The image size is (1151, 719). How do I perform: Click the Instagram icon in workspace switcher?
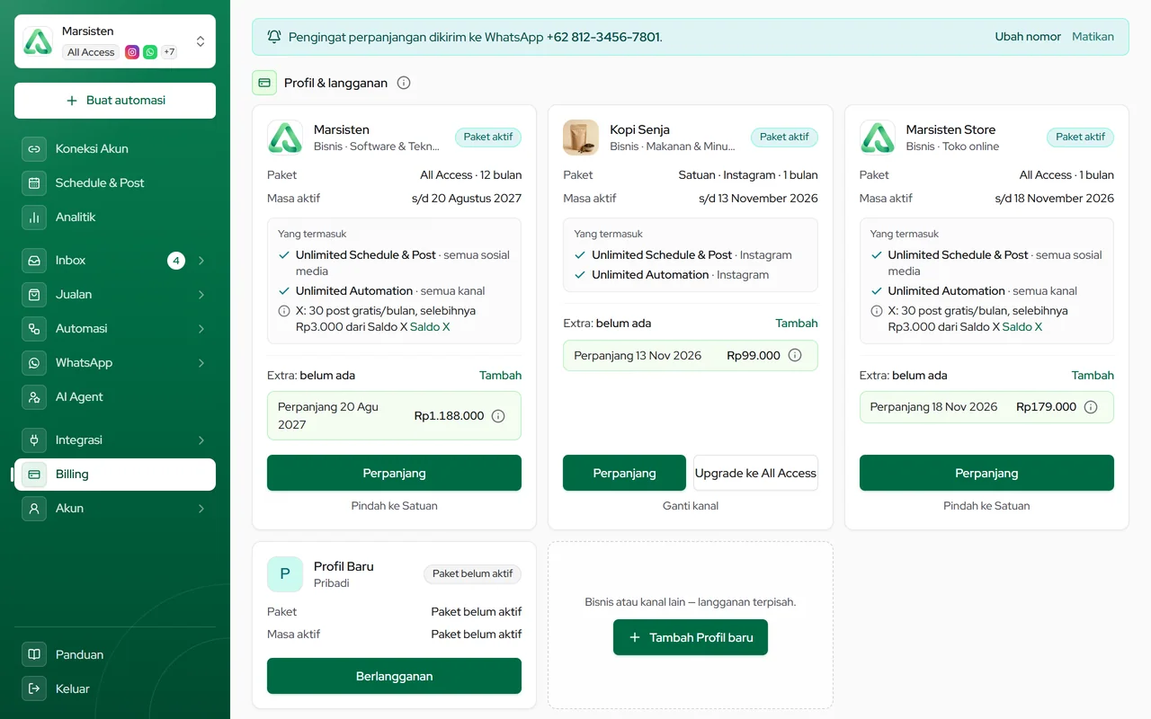point(132,52)
